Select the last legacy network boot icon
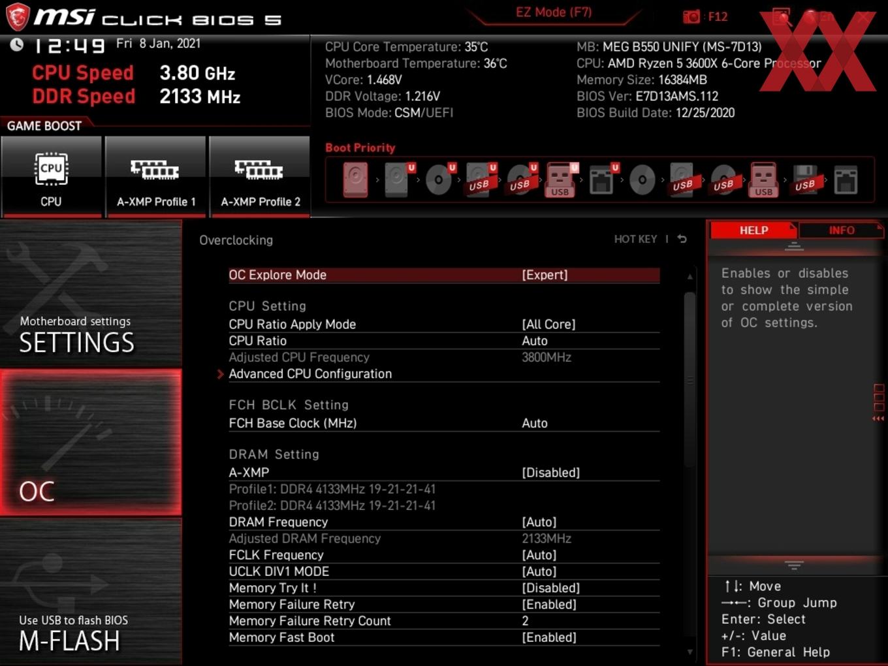 click(x=846, y=180)
